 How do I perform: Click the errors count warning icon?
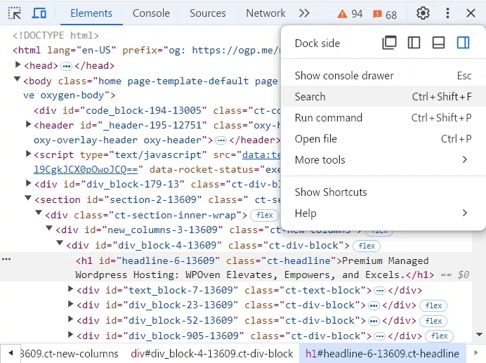pyautogui.click(x=350, y=14)
